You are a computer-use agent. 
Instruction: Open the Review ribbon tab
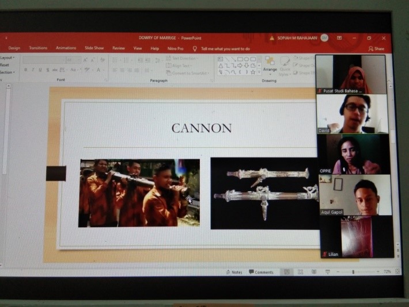pos(119,48)
